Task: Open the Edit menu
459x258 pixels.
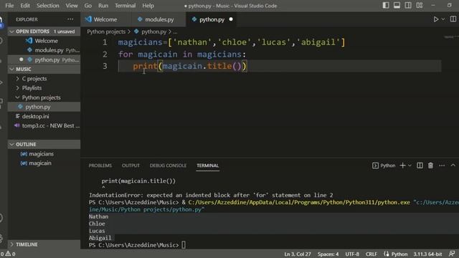Action: coord(25,6)
